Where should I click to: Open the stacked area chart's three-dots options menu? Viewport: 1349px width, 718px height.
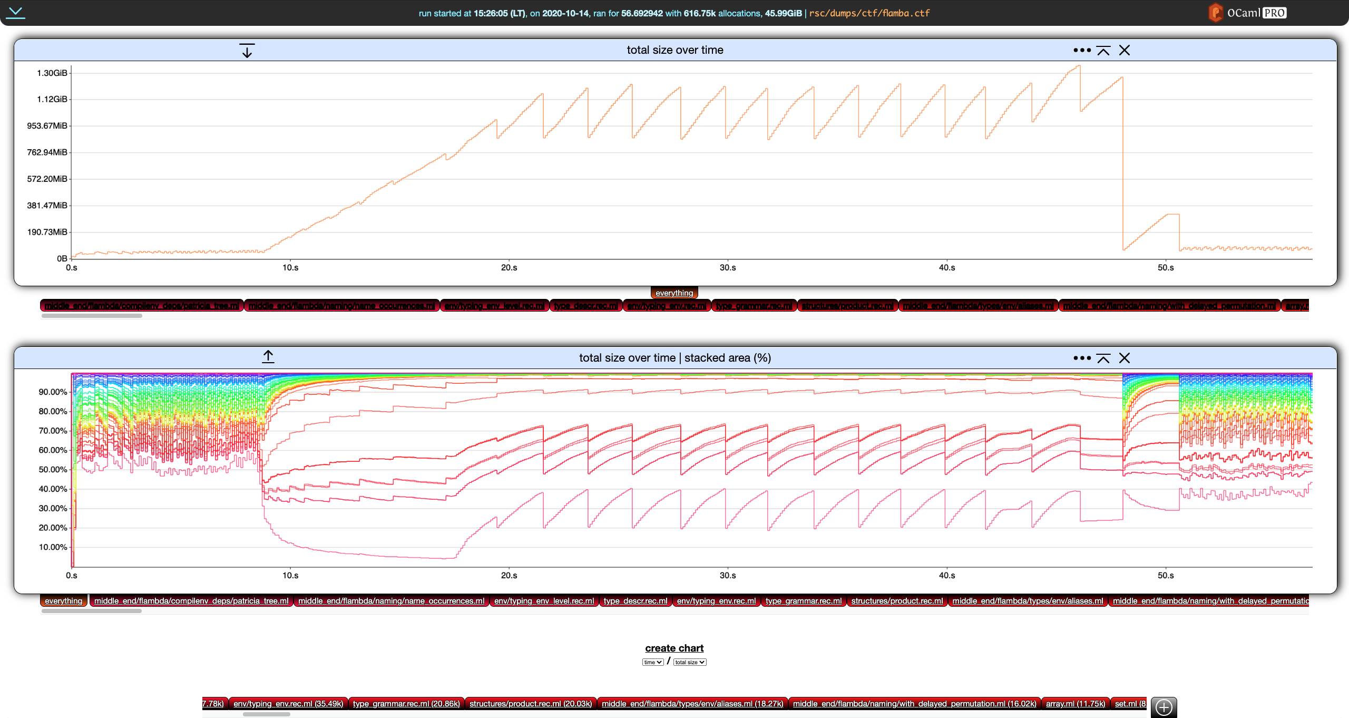click(x=1081, y=358)
